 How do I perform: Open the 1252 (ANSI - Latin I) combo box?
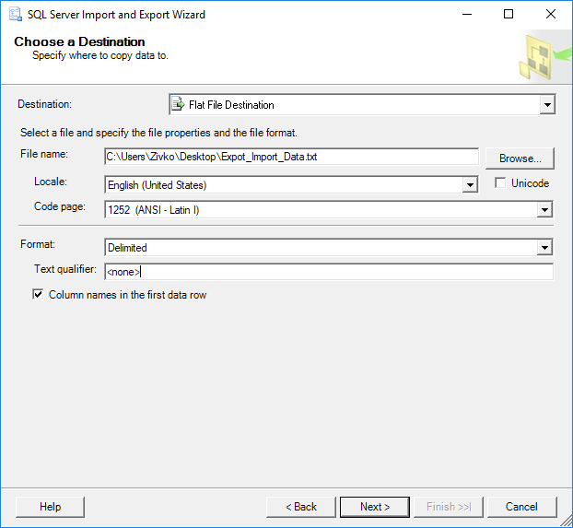tap(329, 210)
